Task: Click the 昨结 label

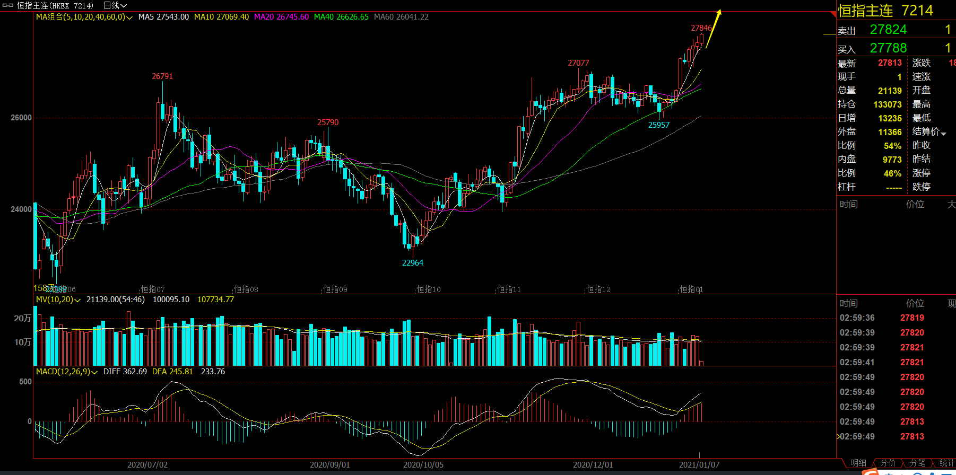Action: pos(922,159)
